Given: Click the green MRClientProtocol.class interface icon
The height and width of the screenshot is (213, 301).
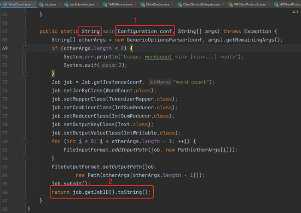Looking at the screenshot, I should pos(230,4).
